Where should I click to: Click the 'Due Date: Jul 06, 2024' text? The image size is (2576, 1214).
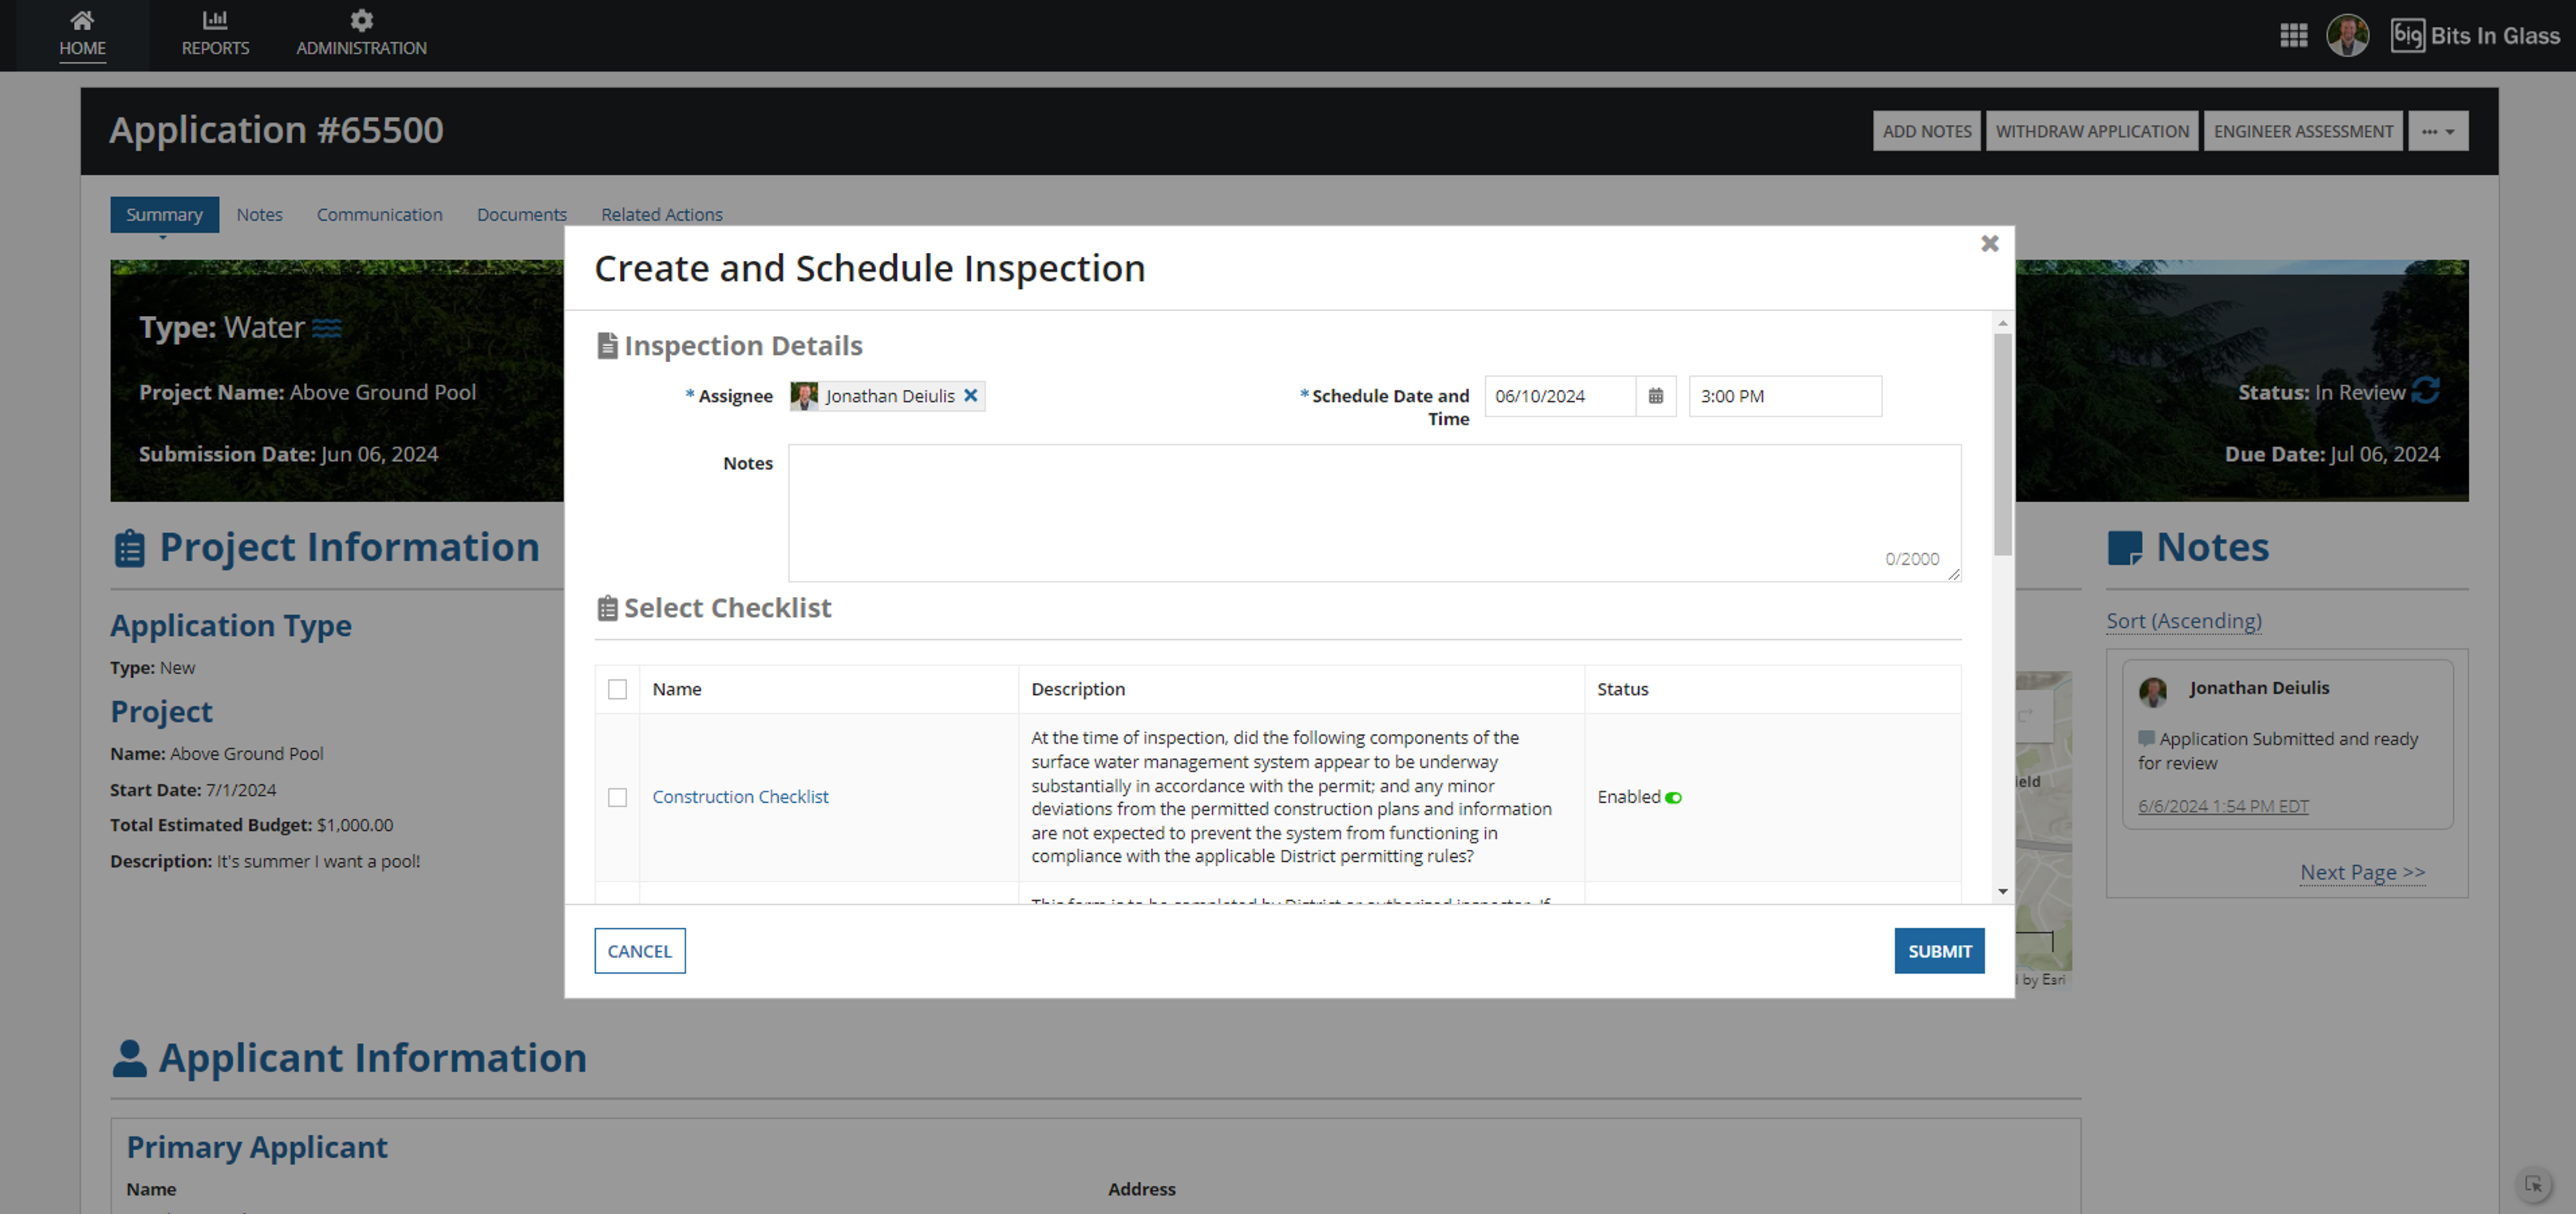coord(2332,454)
